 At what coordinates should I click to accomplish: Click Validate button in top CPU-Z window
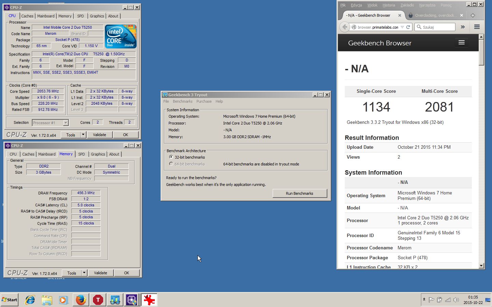point(99,135)
